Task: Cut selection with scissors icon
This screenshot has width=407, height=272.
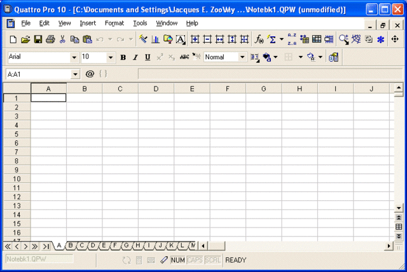Action: tap(62, 39)
